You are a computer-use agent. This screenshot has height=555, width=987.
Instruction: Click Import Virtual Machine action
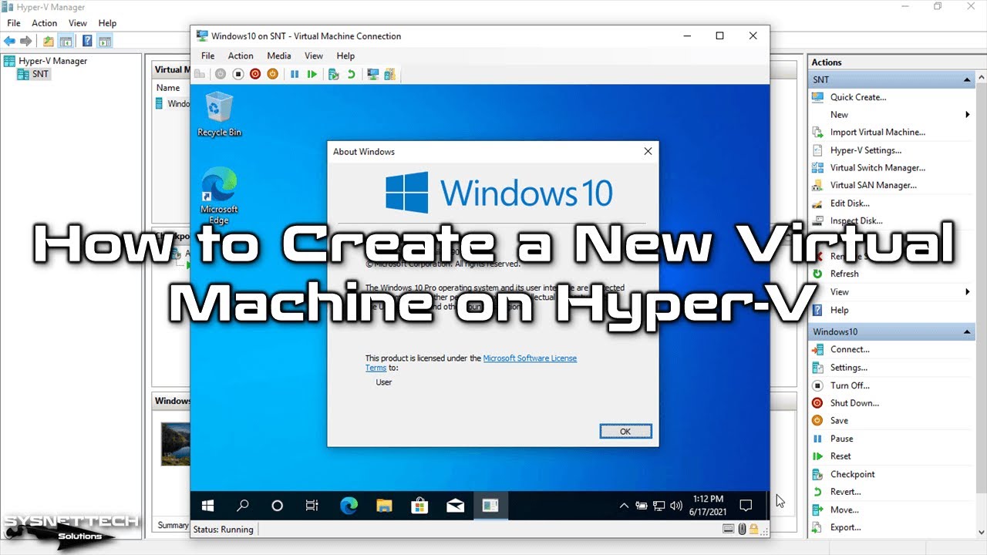(878, 133)
